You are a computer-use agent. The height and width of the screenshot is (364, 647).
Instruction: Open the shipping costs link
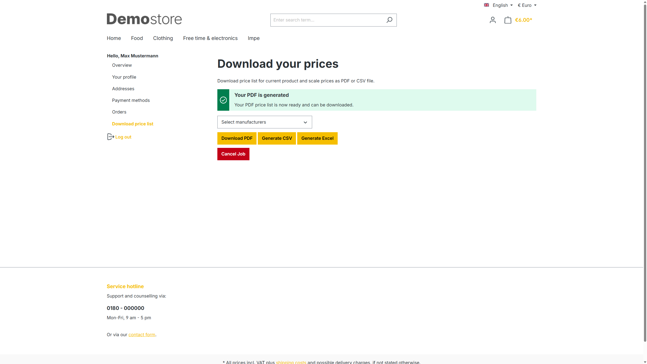(x=291, y=362)
